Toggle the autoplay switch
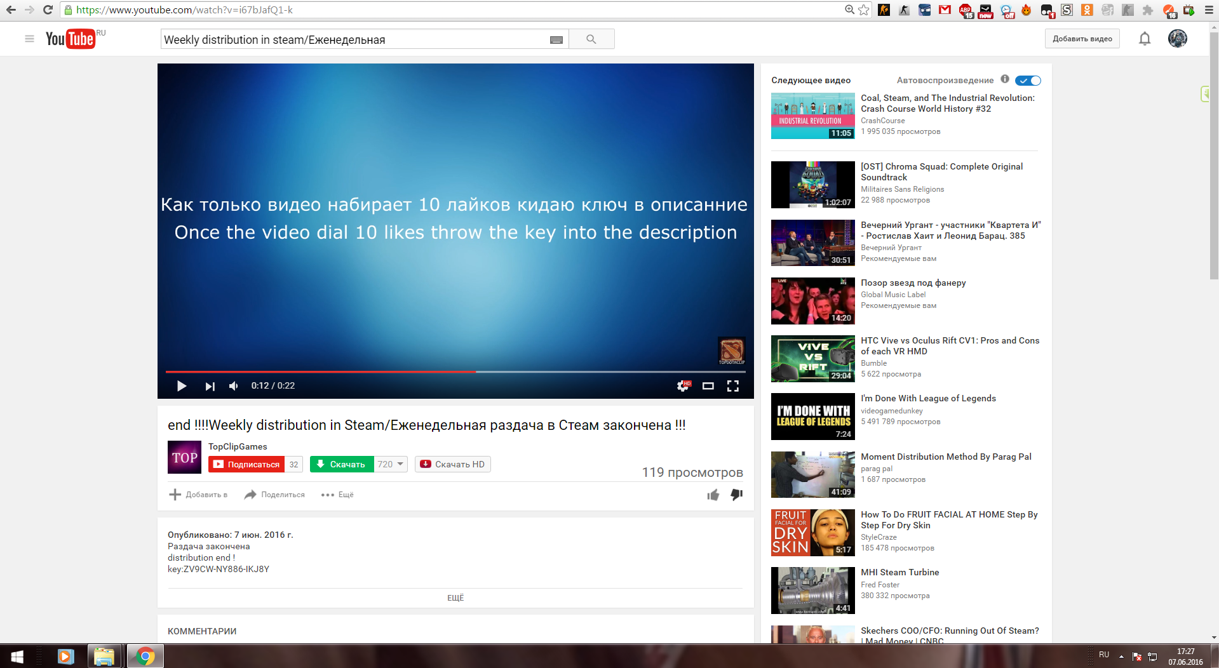 [1028, 81]
